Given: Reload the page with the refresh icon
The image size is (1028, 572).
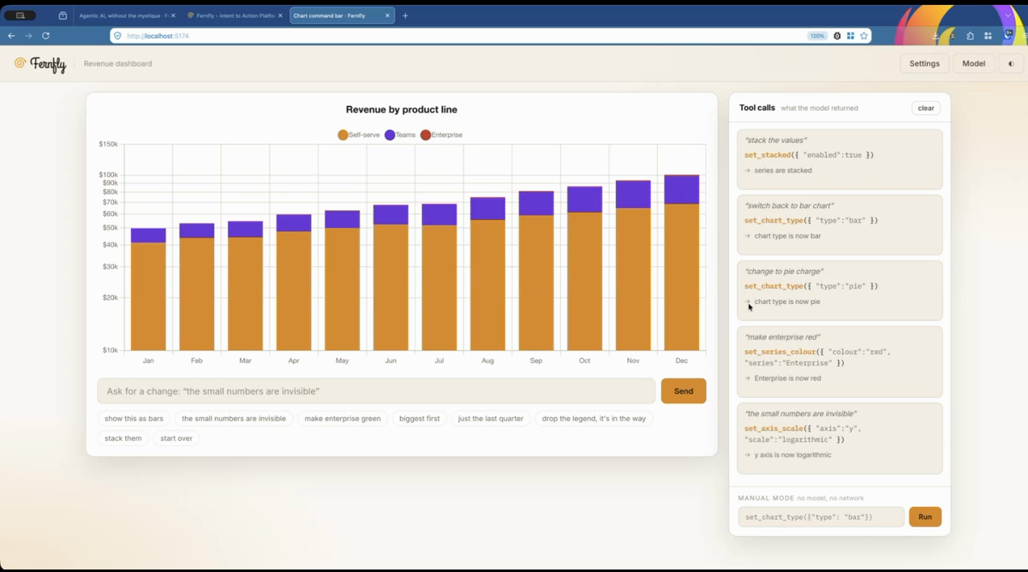Looking at the screenshot, I should pos(45,36).
